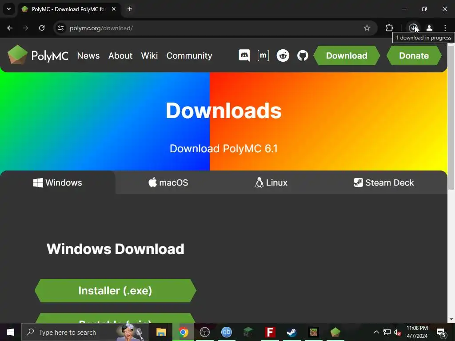This screenshot has width=455, height=341.
Task: Open dark cube app in taskbar
Action: (248, 332)
